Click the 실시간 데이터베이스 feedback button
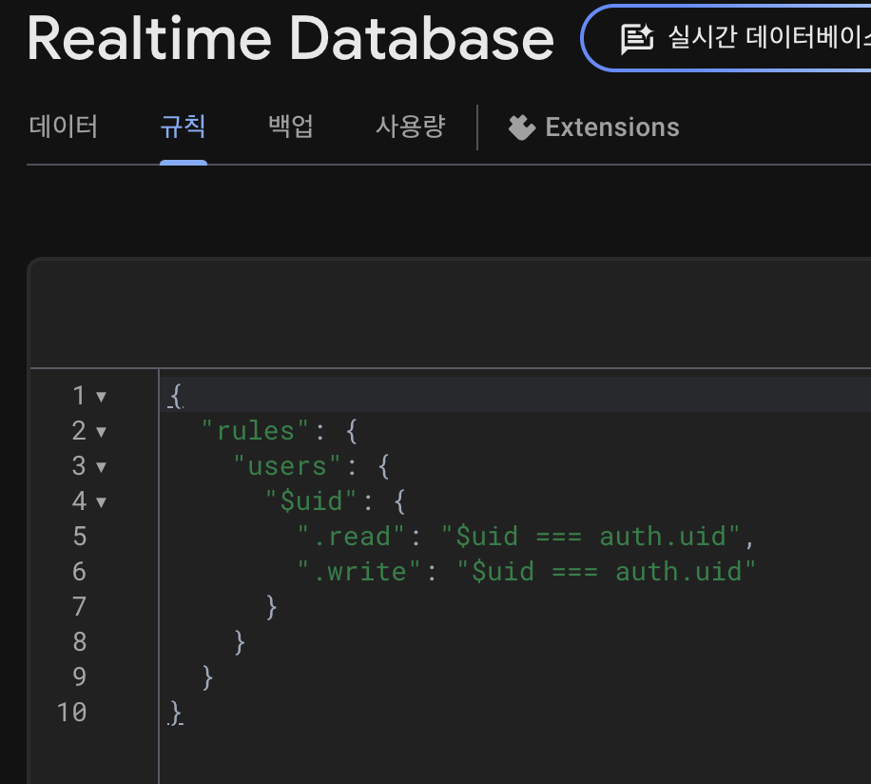 727,38
